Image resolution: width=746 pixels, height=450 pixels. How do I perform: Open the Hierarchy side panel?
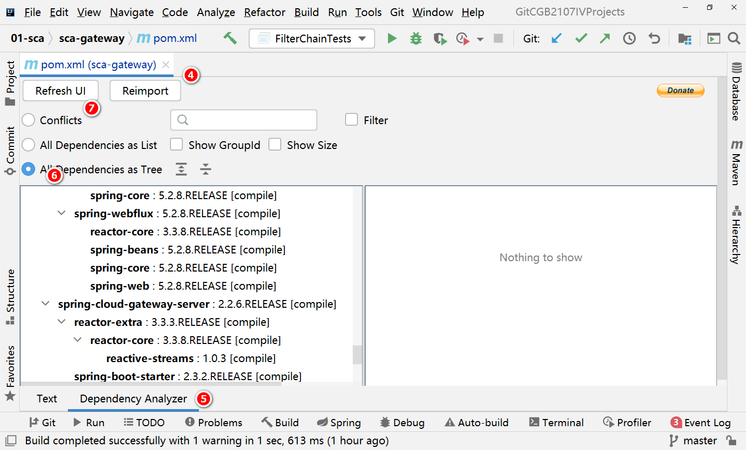[x=736, y=234]
